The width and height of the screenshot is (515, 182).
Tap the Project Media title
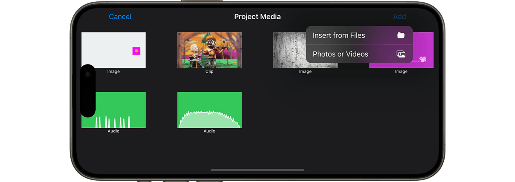tap(257, 17)
